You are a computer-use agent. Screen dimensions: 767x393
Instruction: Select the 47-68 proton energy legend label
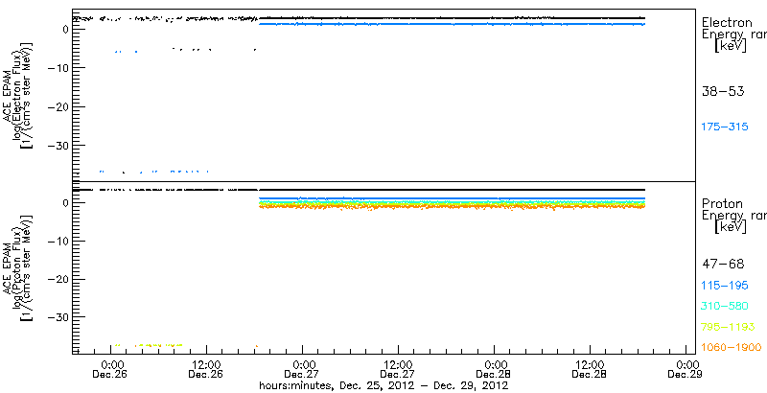click(x=723, y=265)
